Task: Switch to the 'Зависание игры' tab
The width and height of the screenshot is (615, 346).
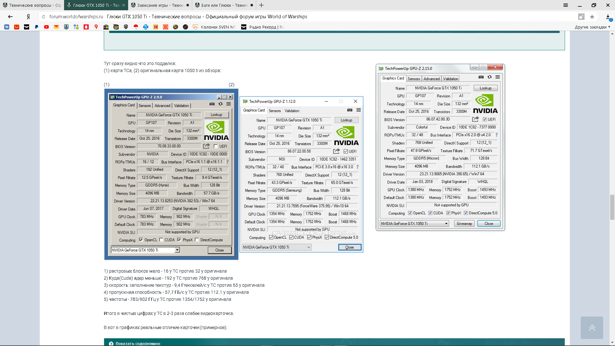Action: click(x=160, y=5)
